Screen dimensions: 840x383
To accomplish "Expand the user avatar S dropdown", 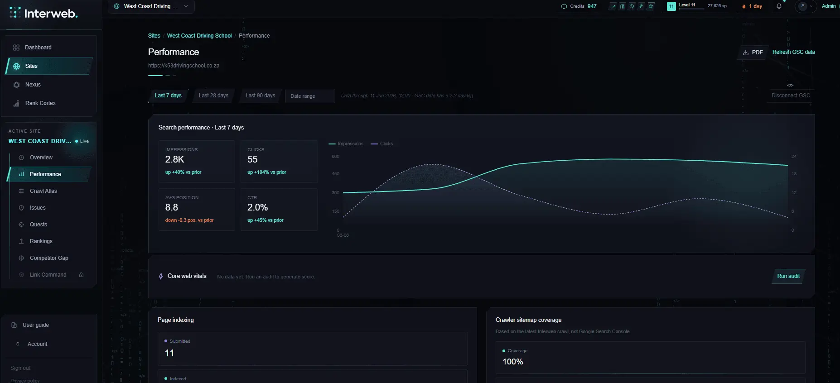I will pyautogui.click(x=806, y=6).
